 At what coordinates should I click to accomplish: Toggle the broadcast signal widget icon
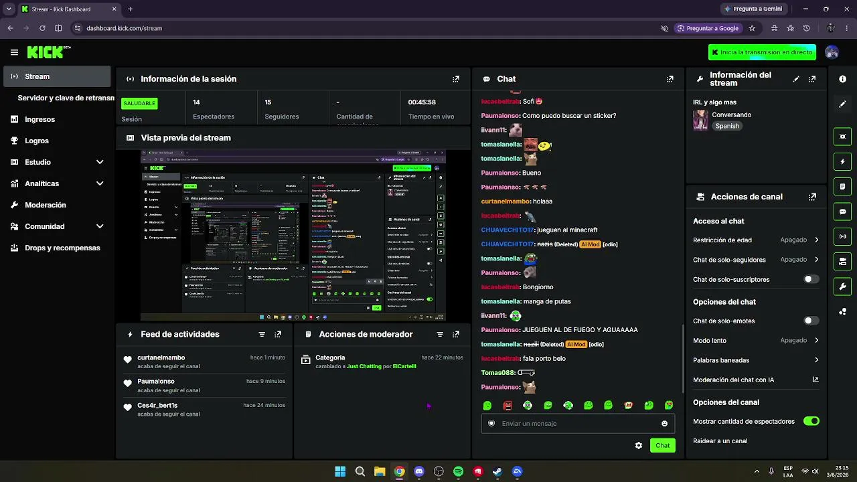[842, 236]
